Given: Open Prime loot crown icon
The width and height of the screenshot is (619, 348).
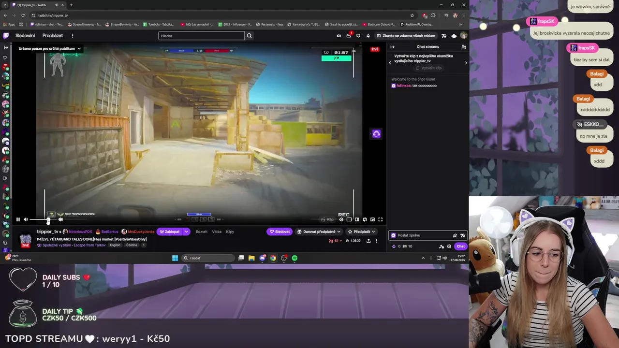Looking at the screenshot, I should pos(339,35).
